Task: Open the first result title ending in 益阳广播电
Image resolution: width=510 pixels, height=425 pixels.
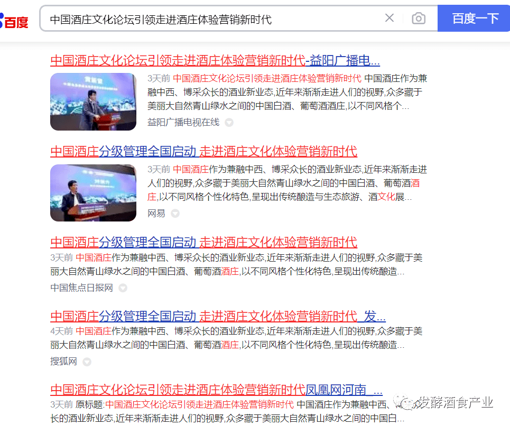Action: (x=215, y=60)
